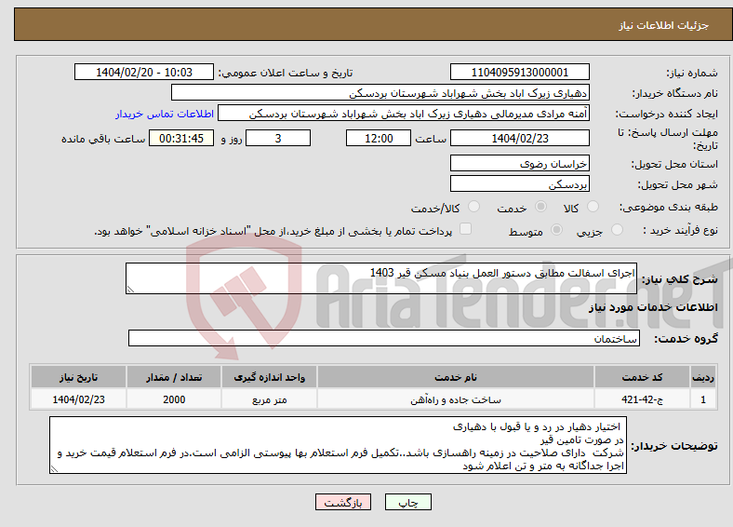733x527 pixels.
Task: Click service code cell ج-42-421
Action: [643, 399]
